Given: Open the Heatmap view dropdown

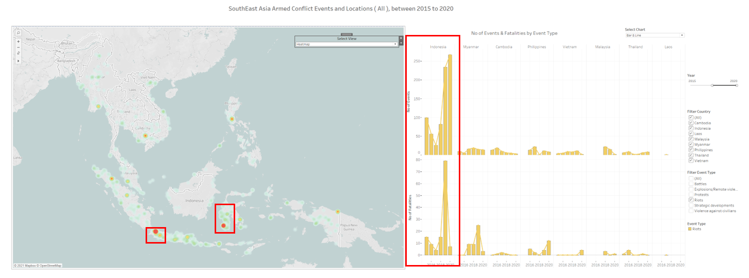Looking at the screenshot, I should tap(395, 44).
